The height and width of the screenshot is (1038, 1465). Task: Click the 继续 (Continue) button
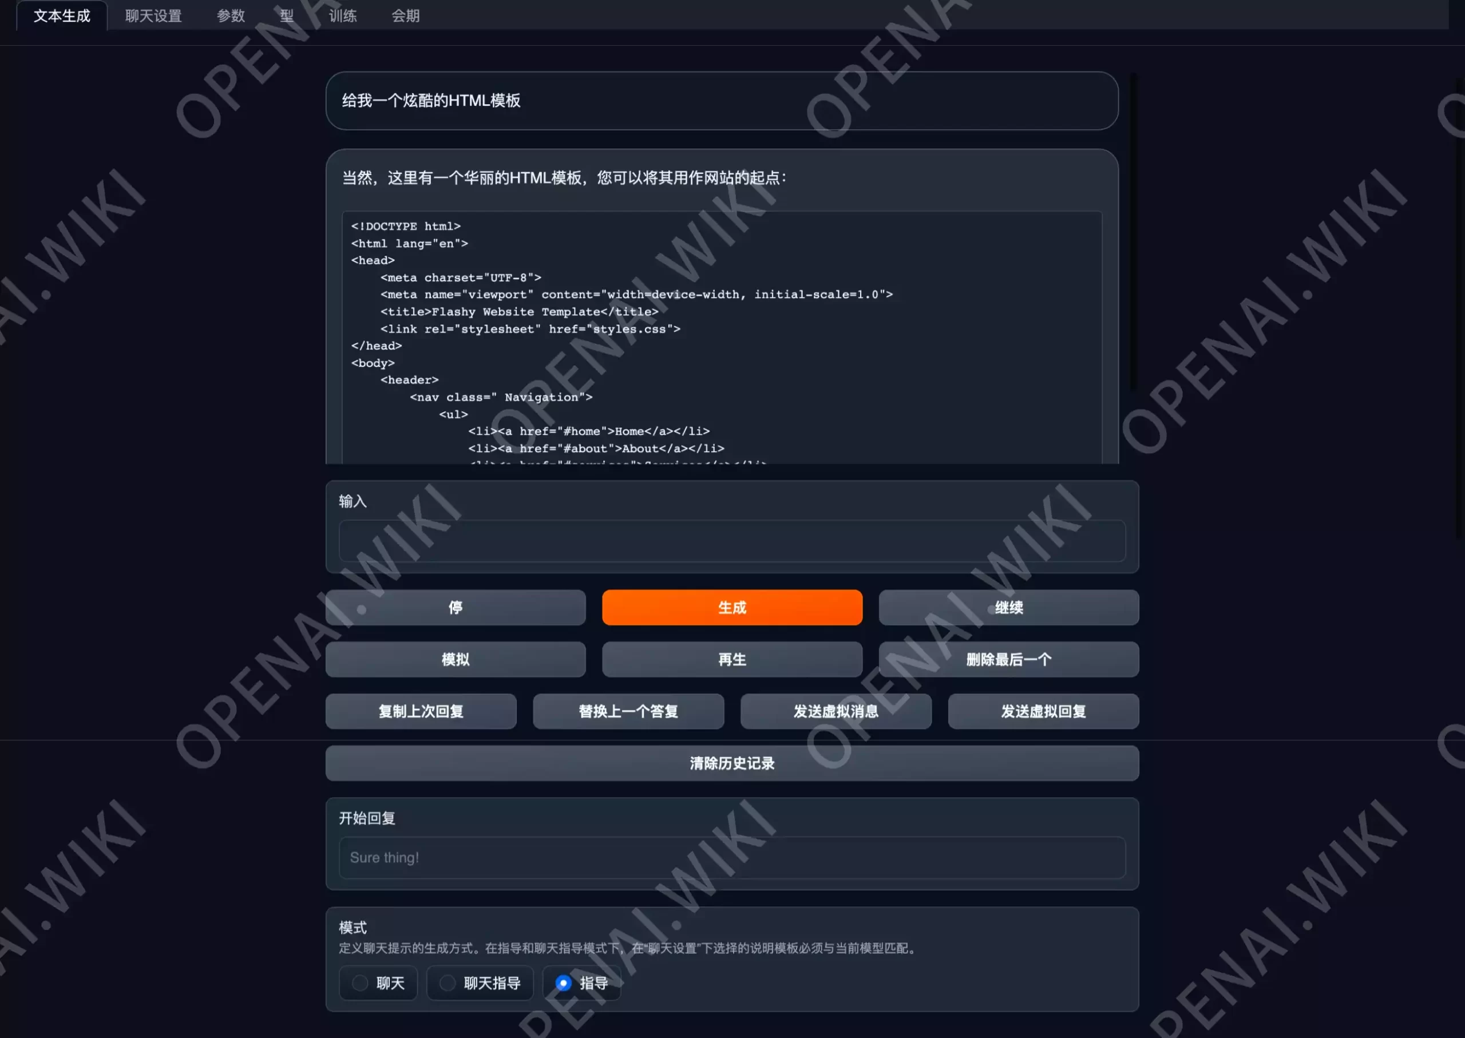click(1008, 608)
